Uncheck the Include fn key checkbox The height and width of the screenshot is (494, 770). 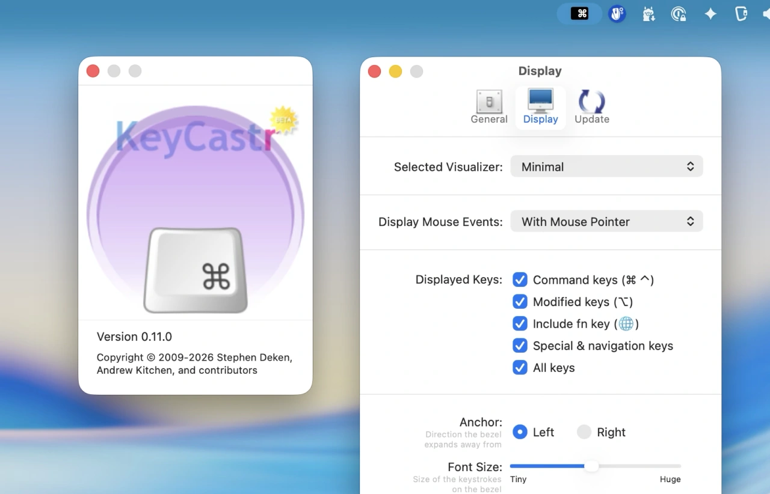coord(520,323)
